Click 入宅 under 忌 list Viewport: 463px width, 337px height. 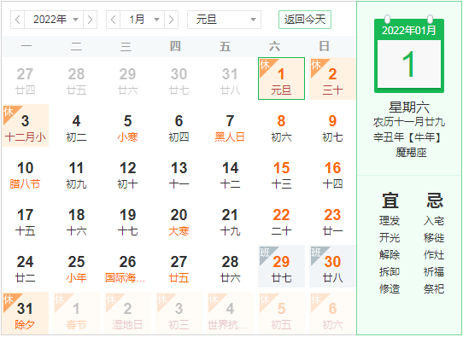click(434, 220)
